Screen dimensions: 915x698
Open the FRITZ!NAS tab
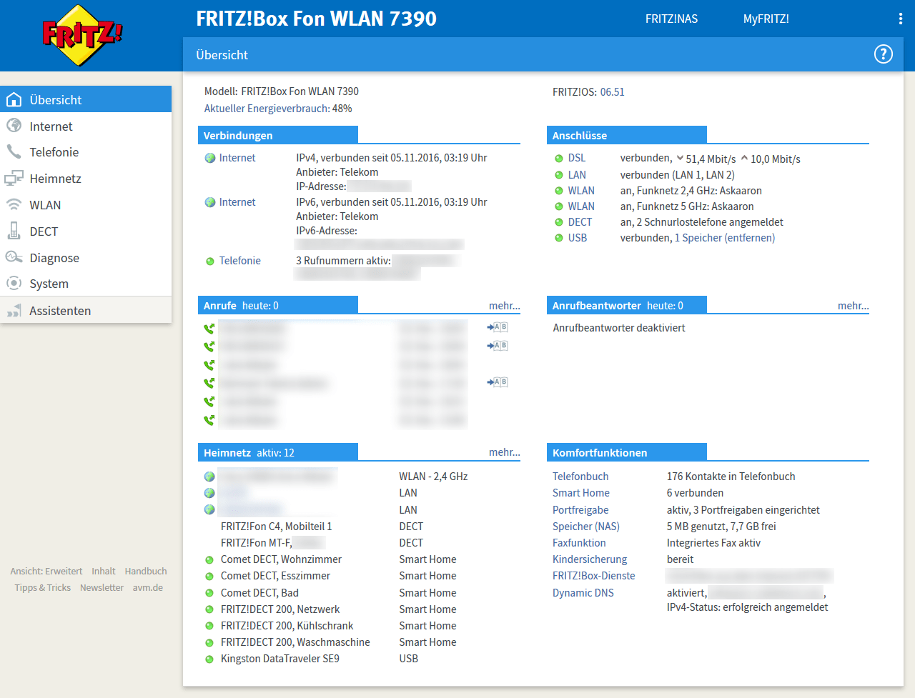pos(671,19)
